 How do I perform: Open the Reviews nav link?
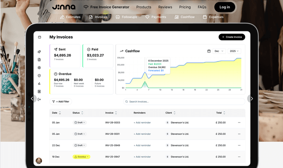(x=165, y=7)
